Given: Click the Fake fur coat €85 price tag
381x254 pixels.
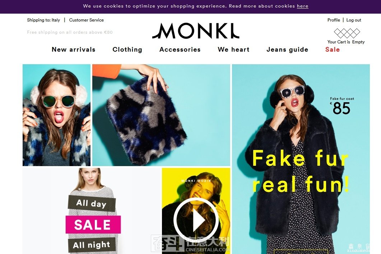Looking at the screenshot, I should 341,106.
